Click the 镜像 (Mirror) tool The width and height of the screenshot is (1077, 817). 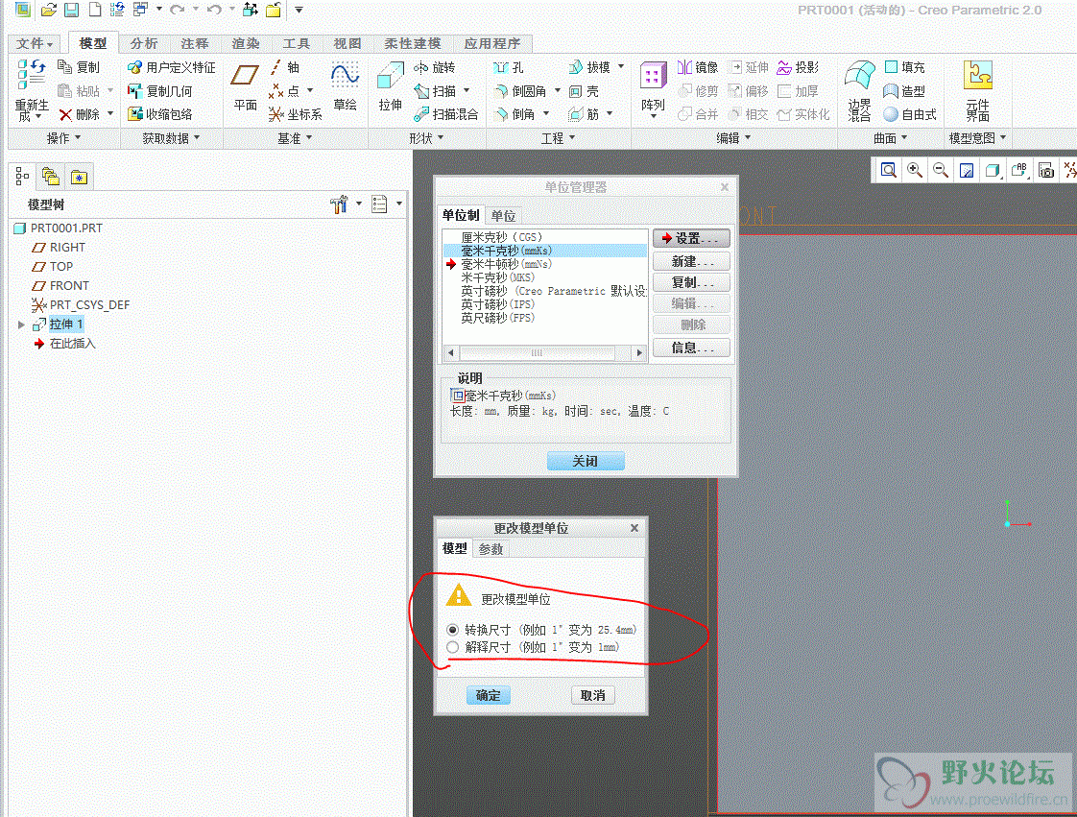coord(698,67)
